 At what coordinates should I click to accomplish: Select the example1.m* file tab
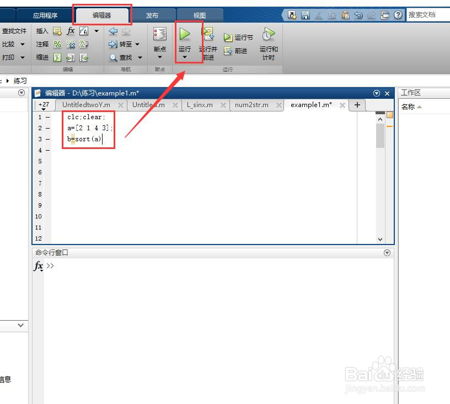pos(311,105)
